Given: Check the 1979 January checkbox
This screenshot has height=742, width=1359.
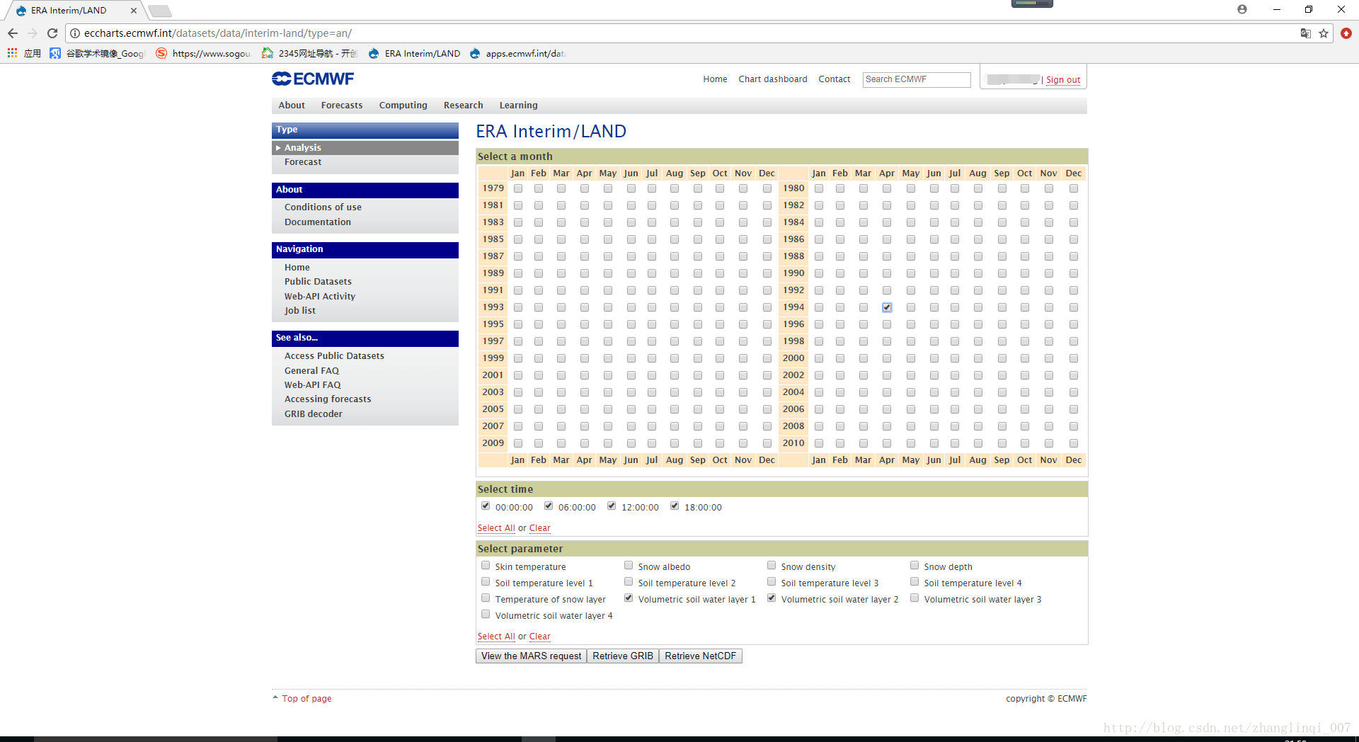Looking at the screenshot, I should coord(518,188).
